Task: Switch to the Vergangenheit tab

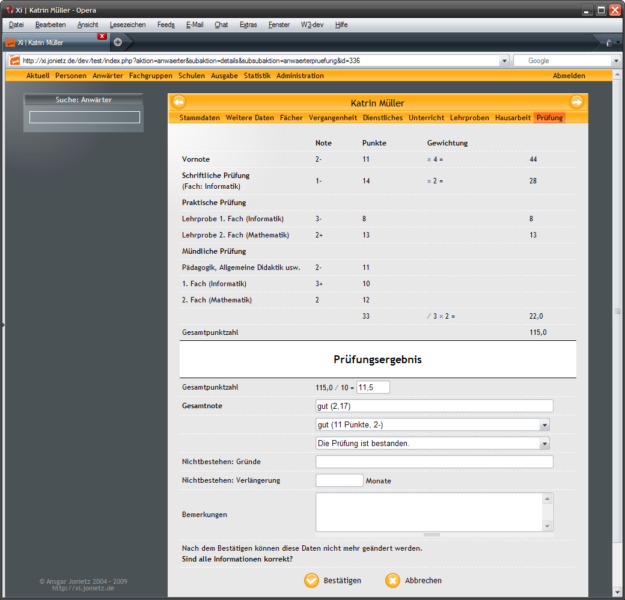Action: [333, 118]
